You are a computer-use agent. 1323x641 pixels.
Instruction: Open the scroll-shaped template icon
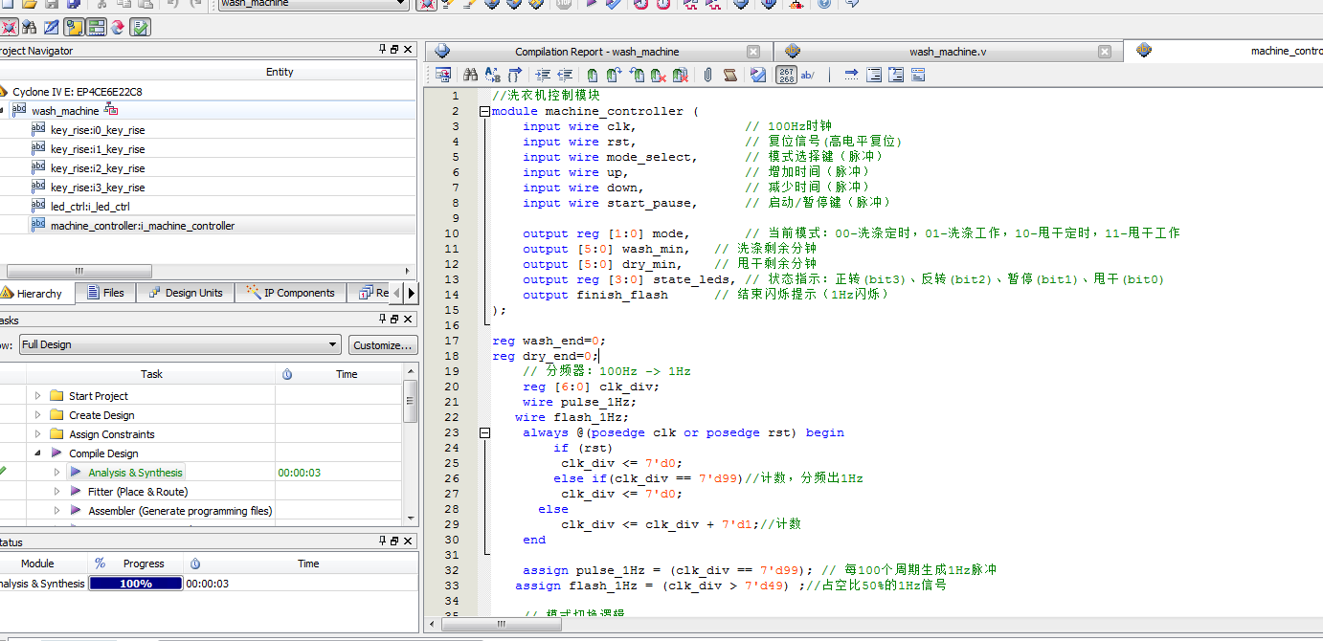[x=730, y=75]
